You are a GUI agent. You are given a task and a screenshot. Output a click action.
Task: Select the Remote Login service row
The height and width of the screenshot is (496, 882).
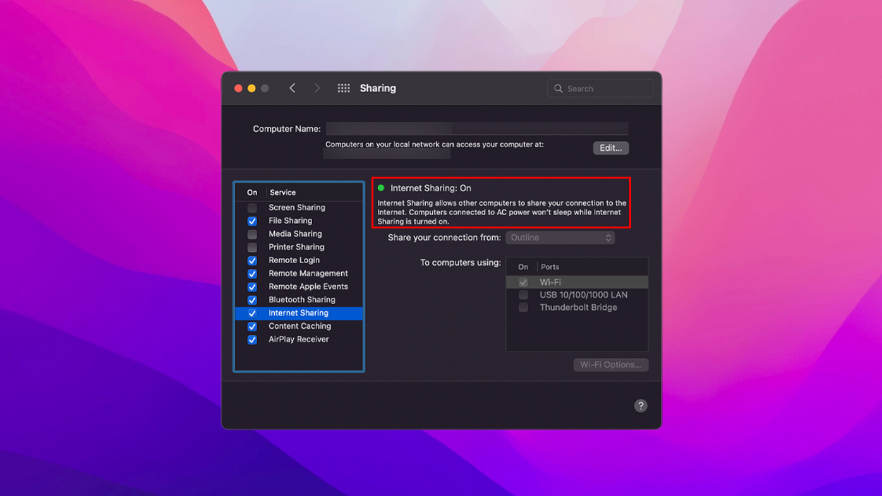(299, 261)
